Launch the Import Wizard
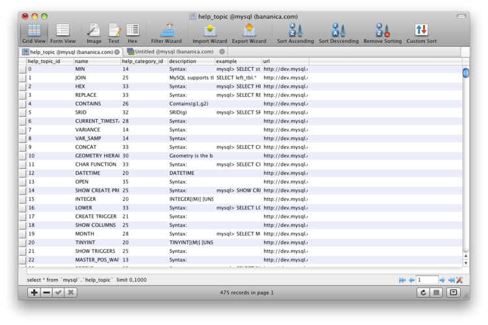The width and height of the screenshot is (488, 325). (x=210, y=34)
